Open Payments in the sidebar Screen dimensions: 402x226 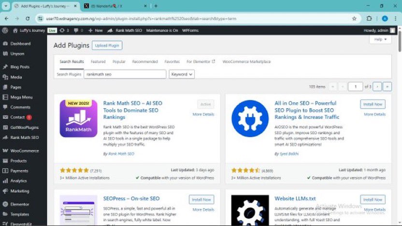(x=19, y=170)
